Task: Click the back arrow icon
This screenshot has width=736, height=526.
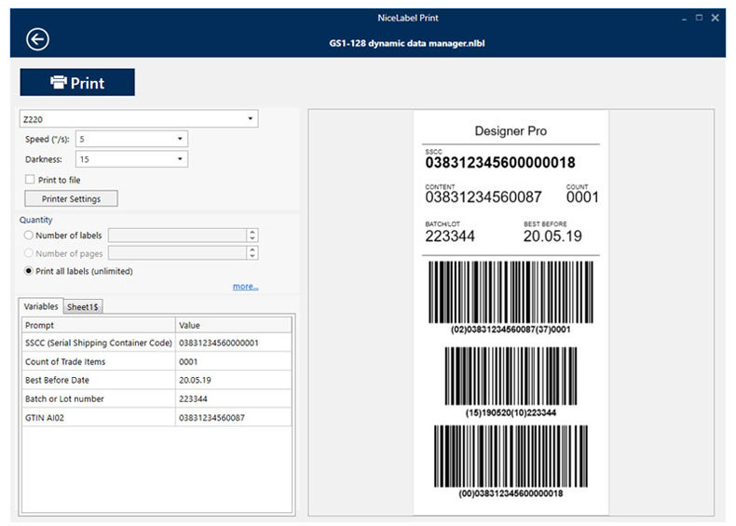Action: (37, 39)
